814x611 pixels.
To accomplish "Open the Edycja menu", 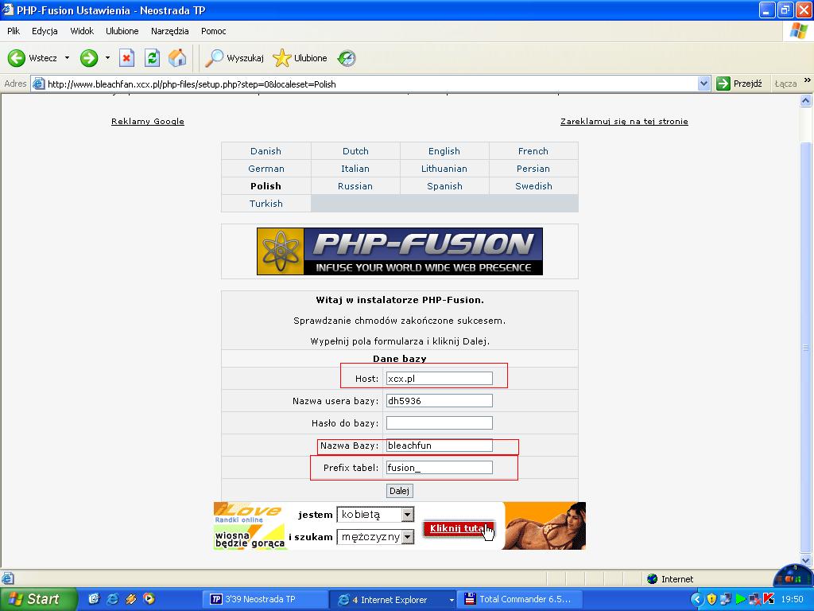I will point(45,31).
